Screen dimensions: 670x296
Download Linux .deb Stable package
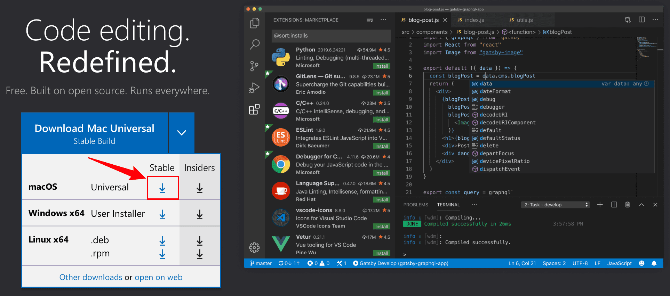pos(162,241)
